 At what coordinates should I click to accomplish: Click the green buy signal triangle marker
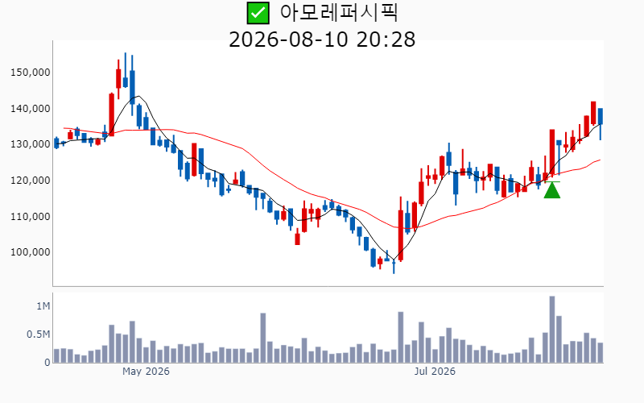pyautogui.click(x=552, y=190)
